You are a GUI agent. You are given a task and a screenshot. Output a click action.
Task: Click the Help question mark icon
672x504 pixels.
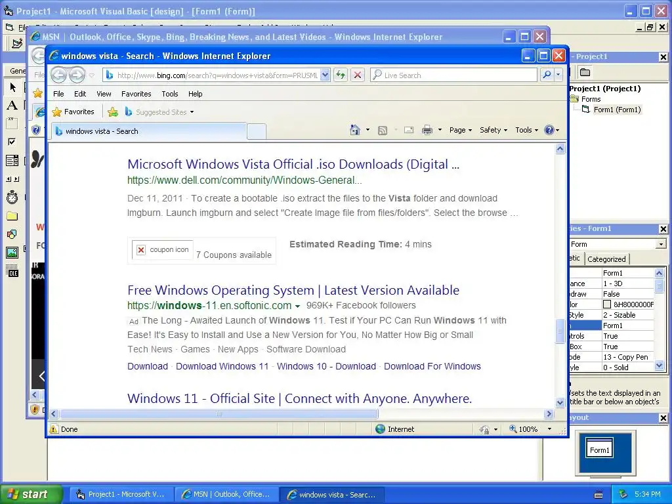549,130
